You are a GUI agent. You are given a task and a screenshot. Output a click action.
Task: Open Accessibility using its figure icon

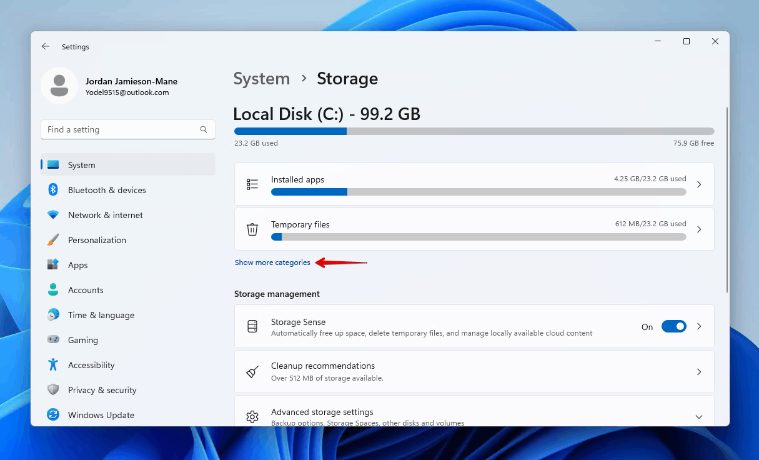(x=53, y=365)
